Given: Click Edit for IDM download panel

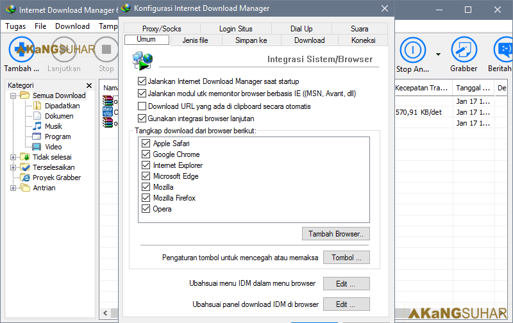Looking at the screenshot, I should click(346, 304).
